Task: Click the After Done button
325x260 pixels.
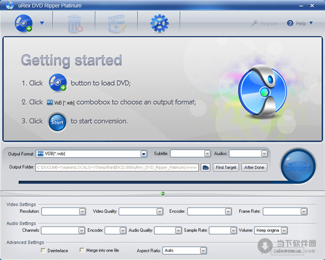Action: (x=254, y=167)
